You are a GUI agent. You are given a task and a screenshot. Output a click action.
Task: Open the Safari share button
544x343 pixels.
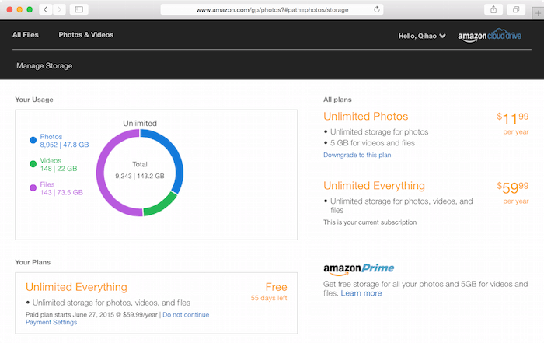493,9
